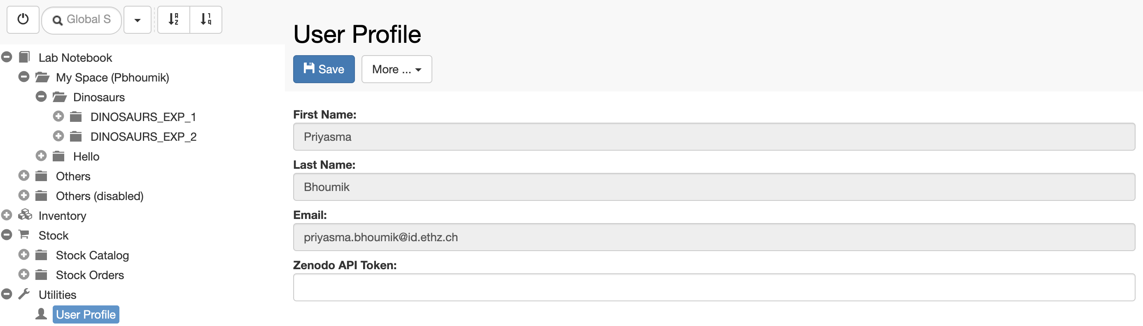Click the Inventory boxes icon

pos(25,215)
